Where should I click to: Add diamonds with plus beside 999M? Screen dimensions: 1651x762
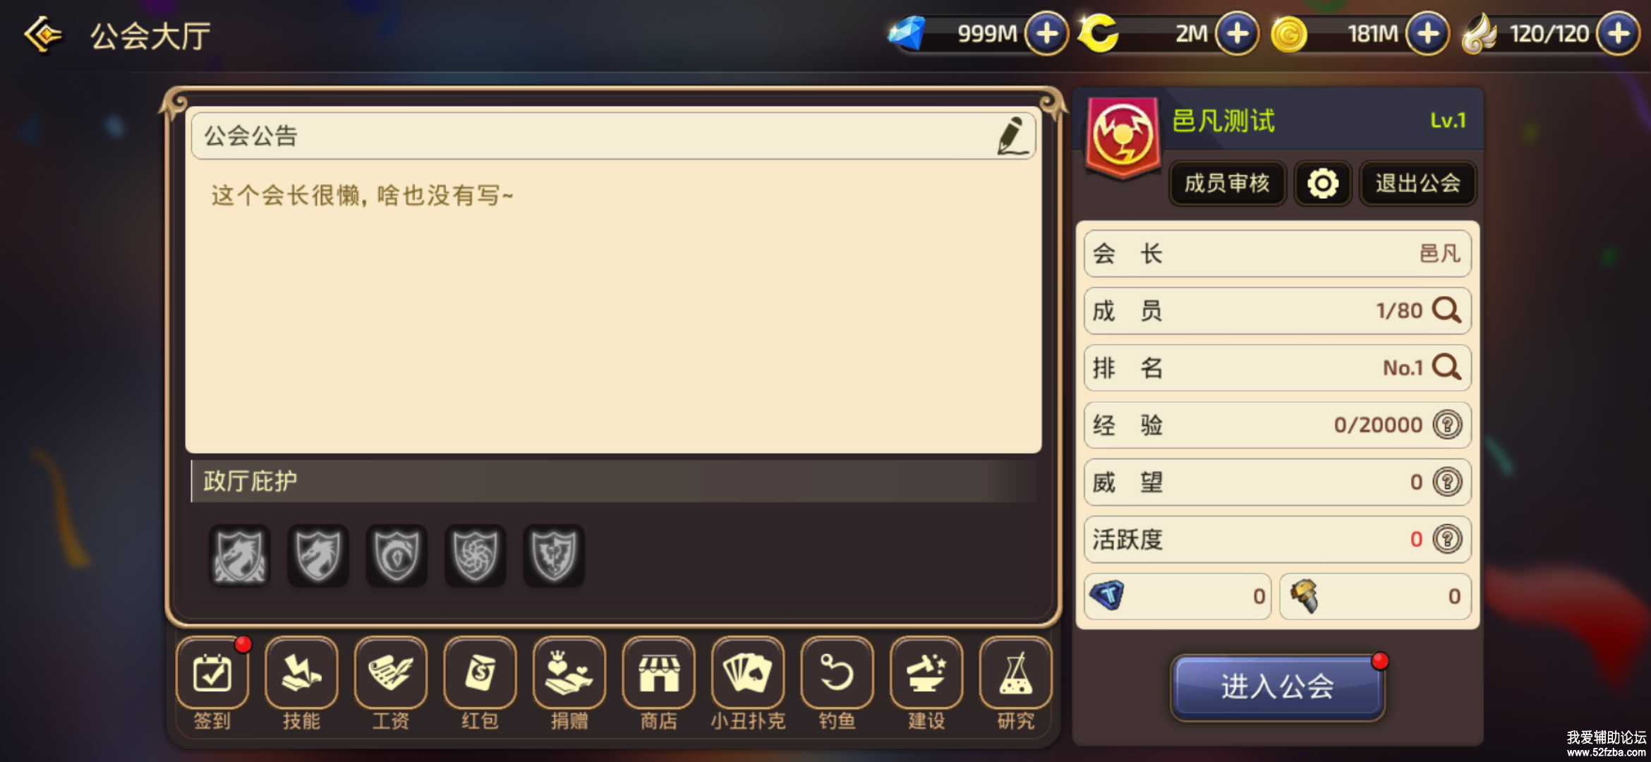click(1047, 33)
